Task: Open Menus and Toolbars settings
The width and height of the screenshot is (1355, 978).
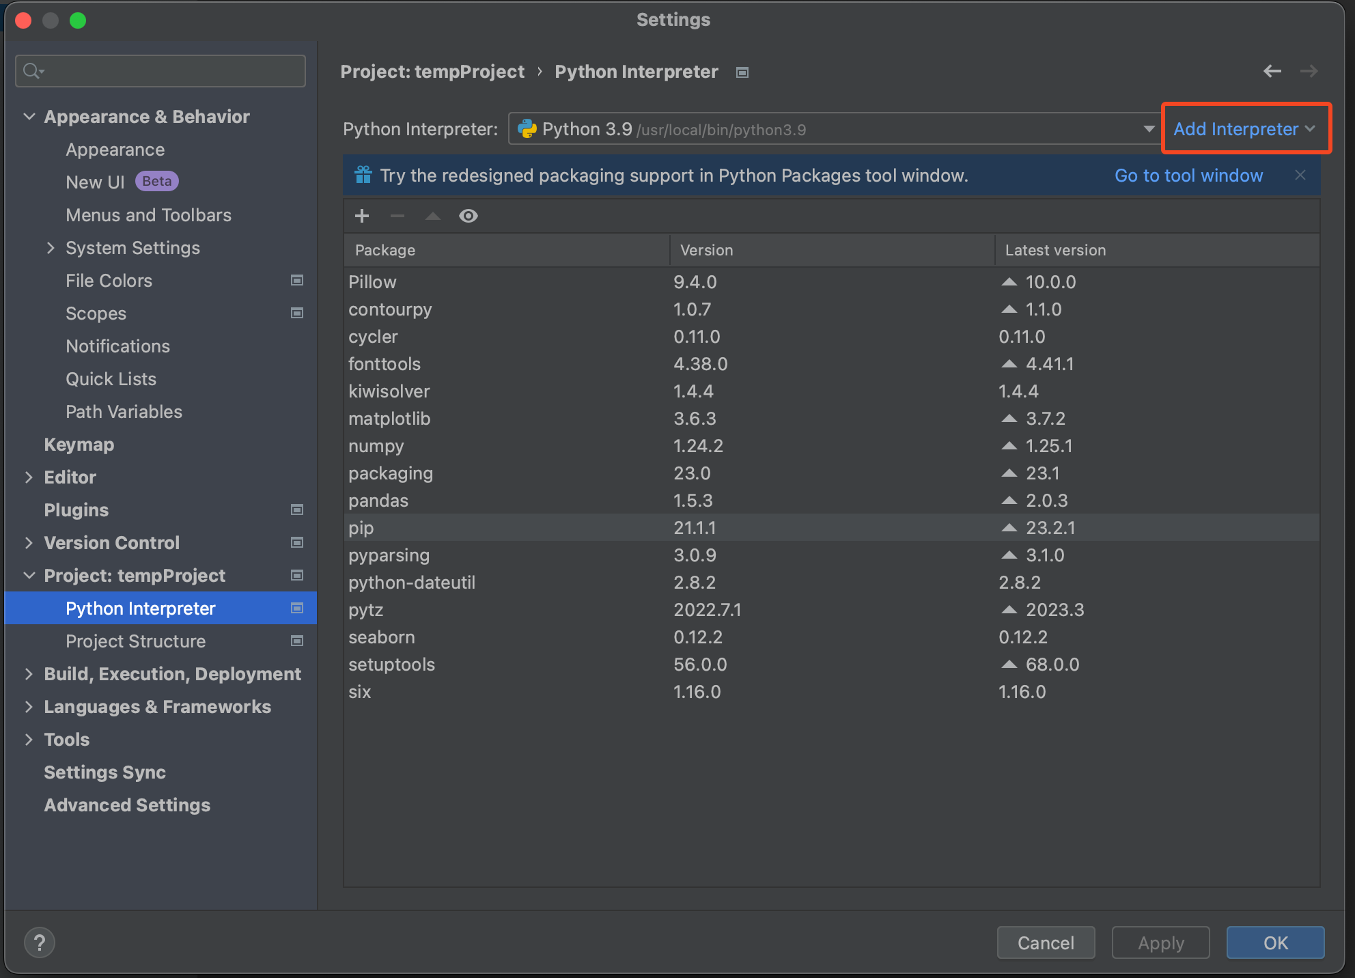Action: [x=149, y=215]
